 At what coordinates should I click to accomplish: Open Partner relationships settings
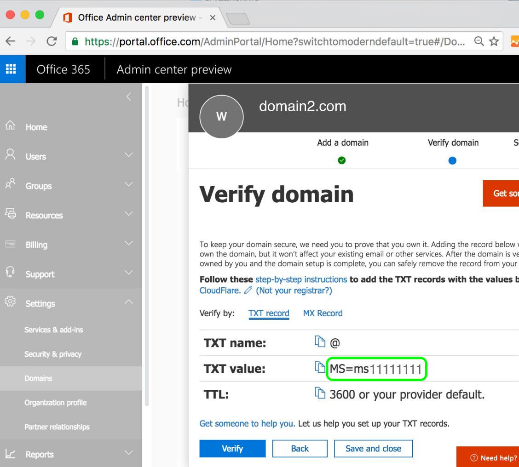tap(57, 427)
